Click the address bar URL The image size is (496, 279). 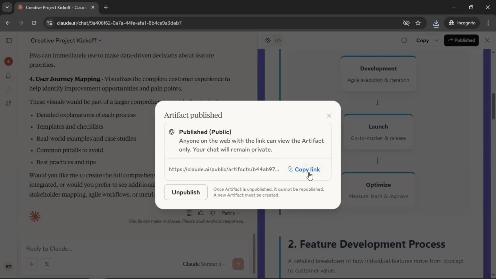(x=119, y=23)
